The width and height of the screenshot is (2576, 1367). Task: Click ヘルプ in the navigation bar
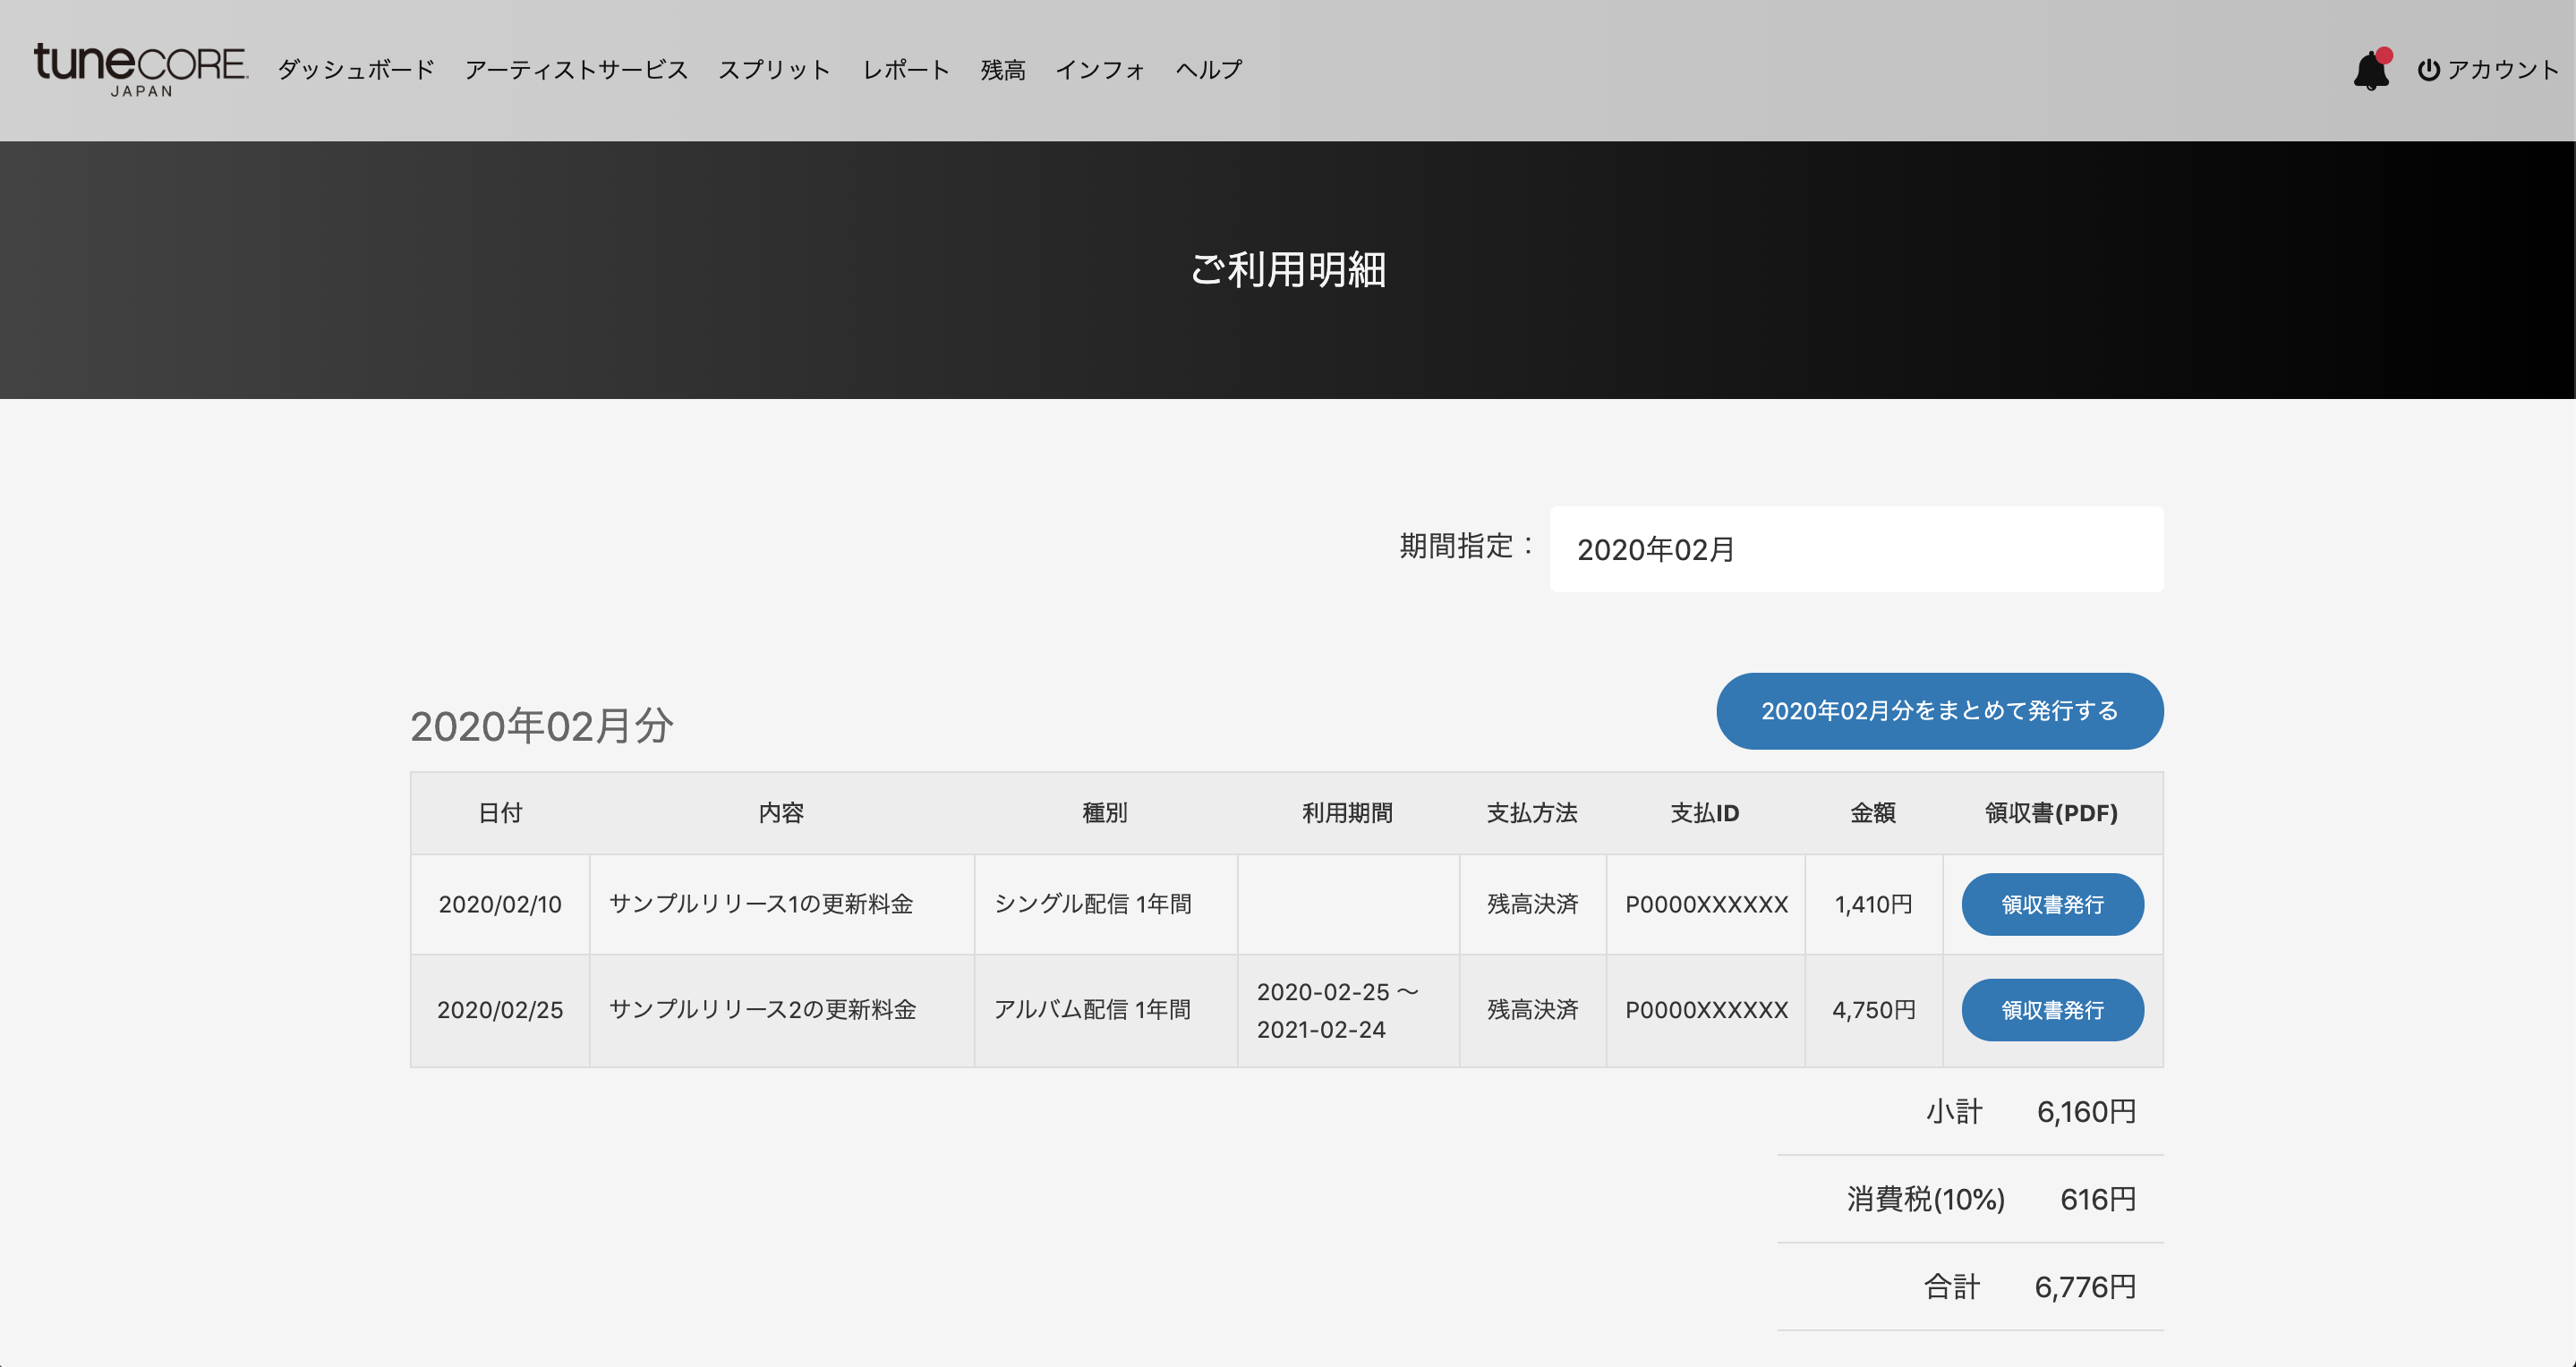1208,70
